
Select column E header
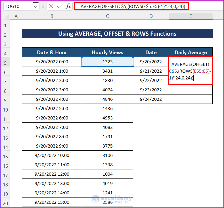(190, 16)
